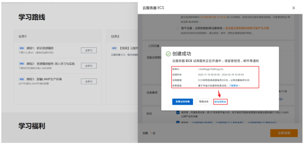Screen dimensions: 304x145
Task: Click the 资费类型 label
Action: pyautogui.click(x=177, y=86)
